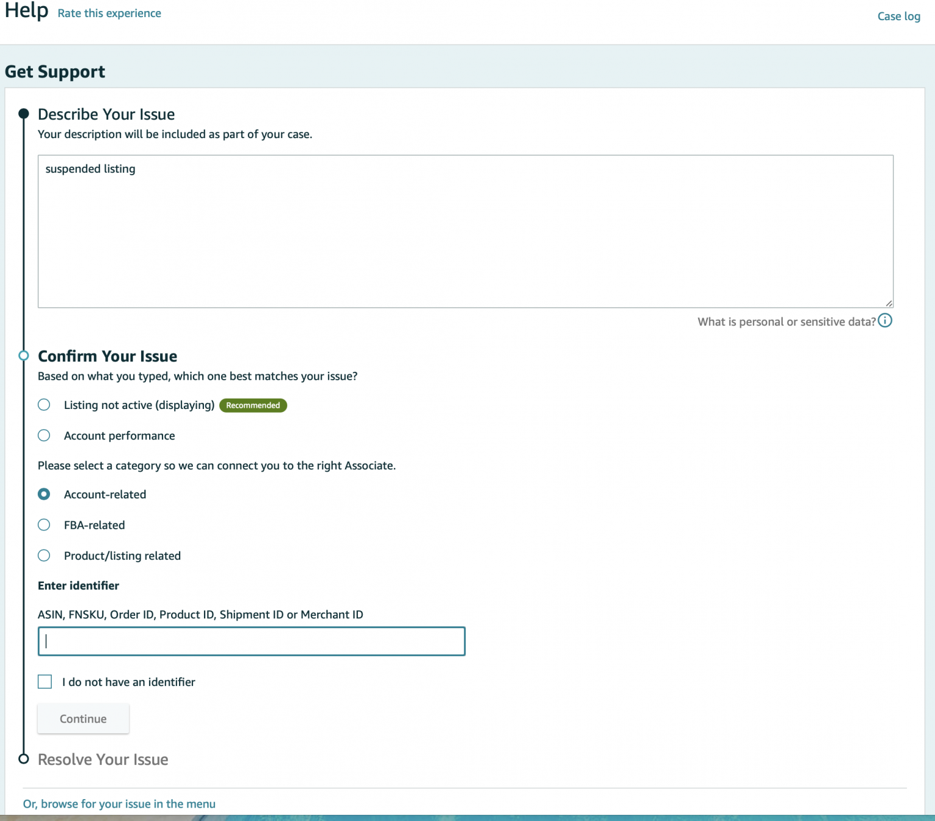Screen dimensions: 935x821
Task: Click the Confirm Your Issue step circle
Action: click(24, 355)
